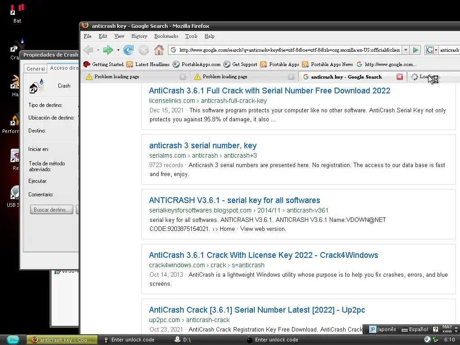Click Crash shortcut icon in Propiedades dialog

point(36,86)
